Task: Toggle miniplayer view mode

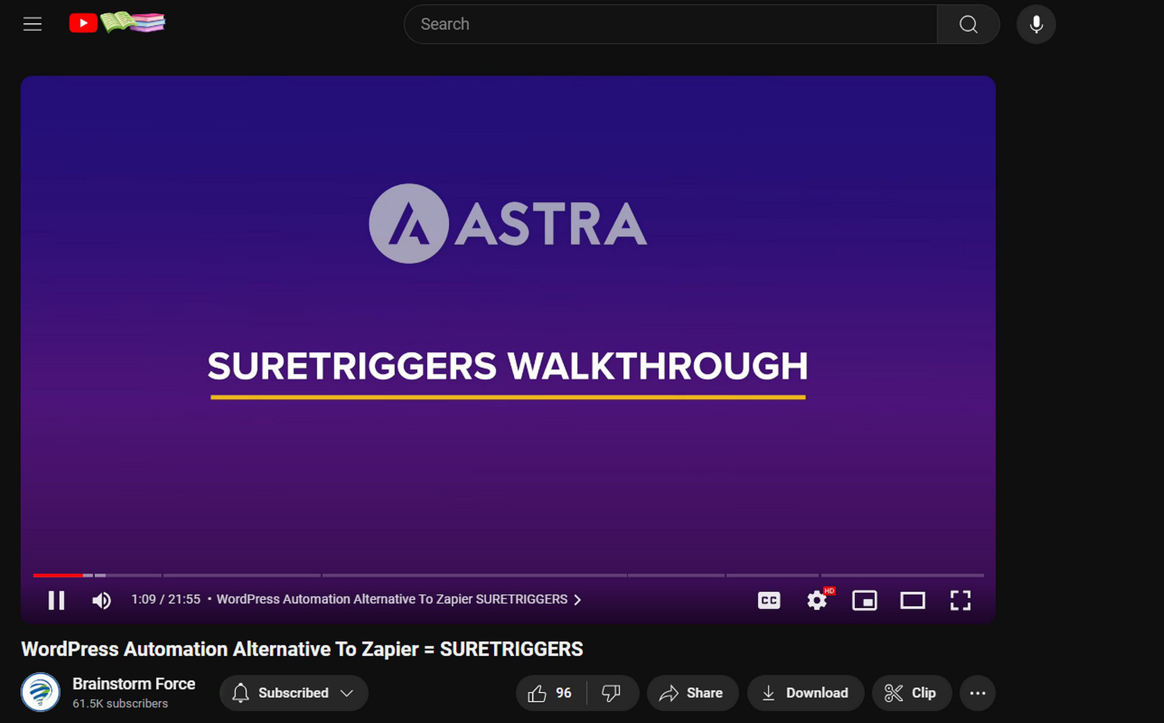Action: pyautogui.click(x=866, y=600)
